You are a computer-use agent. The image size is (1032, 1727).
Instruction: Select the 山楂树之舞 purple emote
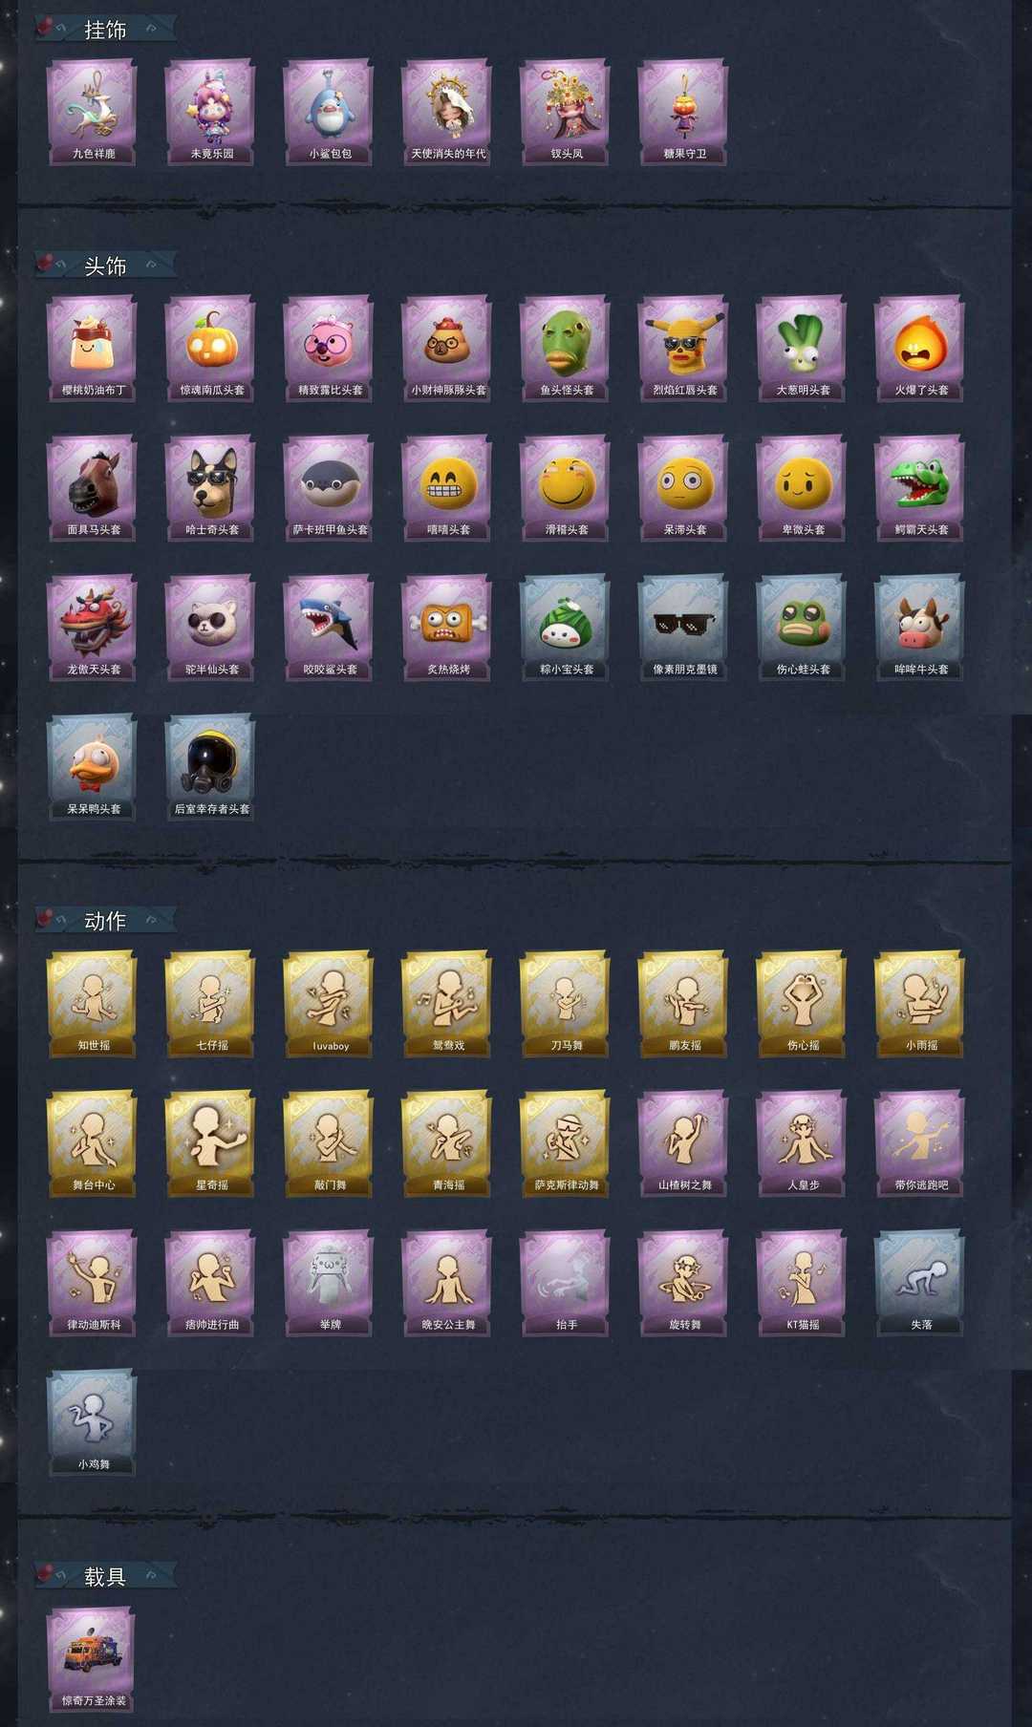tap(684, 1143)
